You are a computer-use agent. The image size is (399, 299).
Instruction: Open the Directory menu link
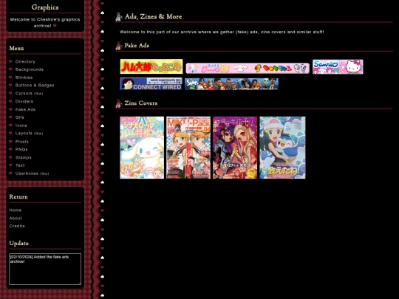25,61
